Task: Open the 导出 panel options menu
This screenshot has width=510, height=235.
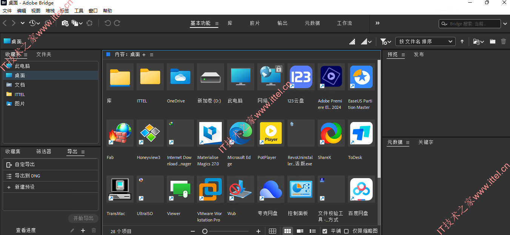Action: tap(83, 152)
